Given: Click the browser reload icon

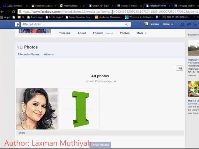Looking at the screenshot, I should click(14, 11).
